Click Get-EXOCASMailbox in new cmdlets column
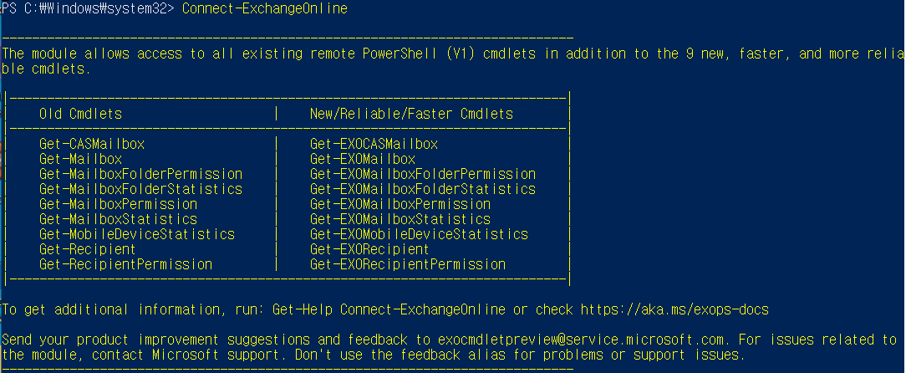Image resolution: width=906 pixels, height=373 pixels. (374, 143)
